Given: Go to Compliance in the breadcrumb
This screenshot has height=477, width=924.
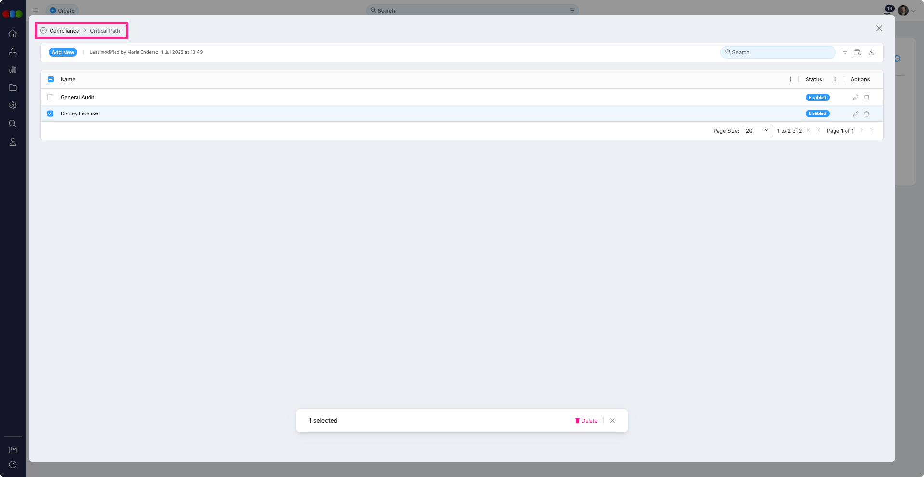Looking at the screenshot, I should pos(64,31).
